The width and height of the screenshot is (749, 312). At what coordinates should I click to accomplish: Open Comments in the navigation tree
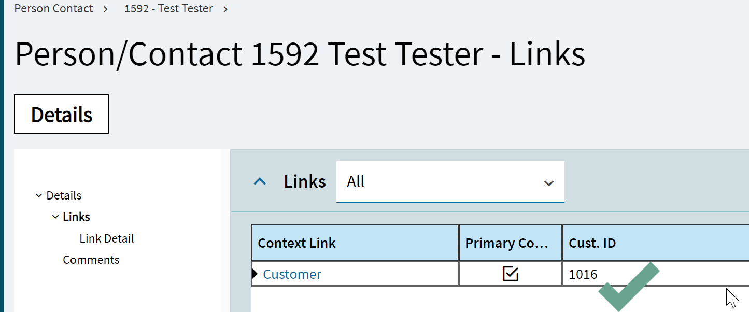pyautogui.click(x=91, y=260)
